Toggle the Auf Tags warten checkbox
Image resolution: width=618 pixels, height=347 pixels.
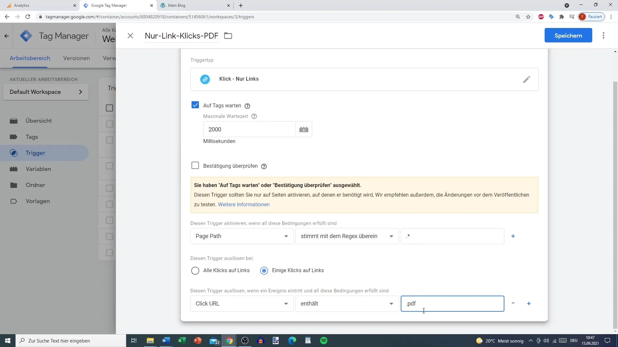(x=195, y=105)
